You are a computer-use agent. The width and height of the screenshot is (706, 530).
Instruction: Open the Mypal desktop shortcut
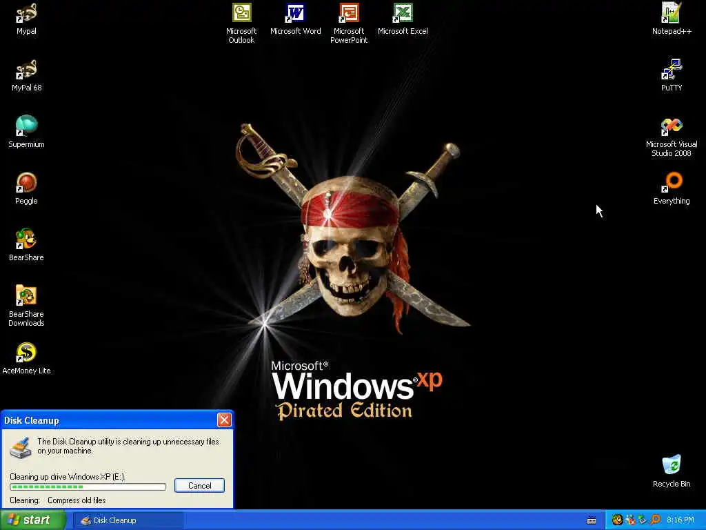coord(26,19)
